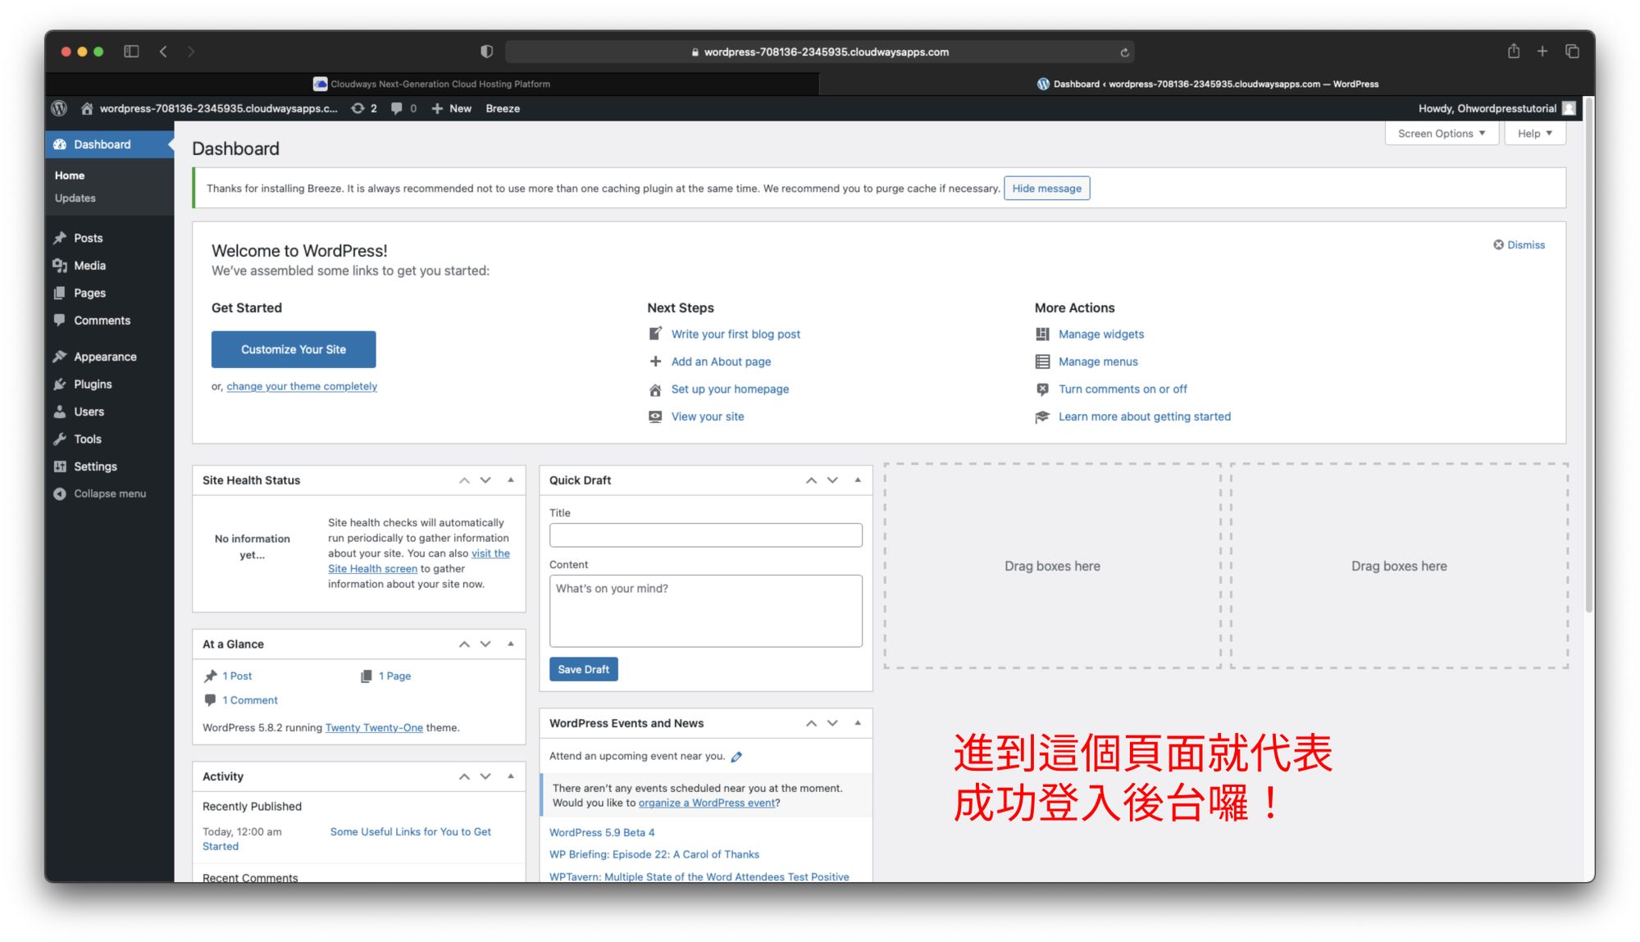The image size is (1640, 942).
Task: Click Hide message button
Action: click(x=1046, y=189)
